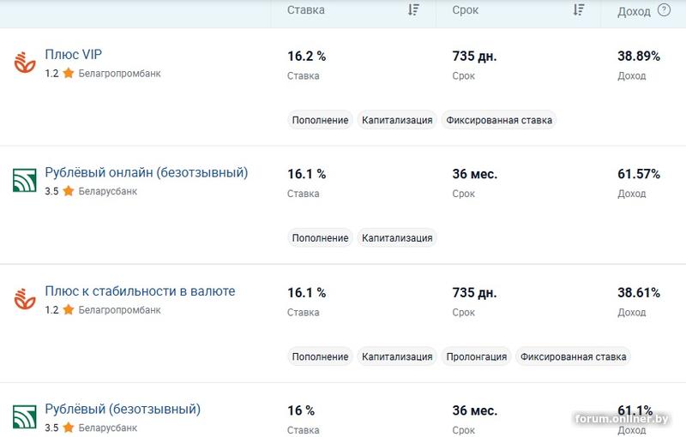Click the star rating under Плюс VIP
Screen dimensions: 686x437
(x=68, y=74)
